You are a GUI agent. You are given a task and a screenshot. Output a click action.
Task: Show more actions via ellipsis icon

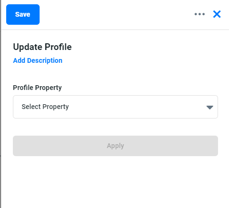[199, 14]
